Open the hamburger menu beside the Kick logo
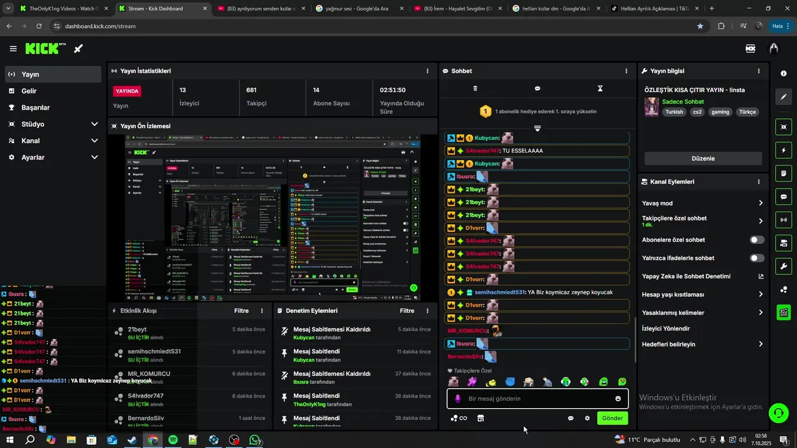 point(13,49)
